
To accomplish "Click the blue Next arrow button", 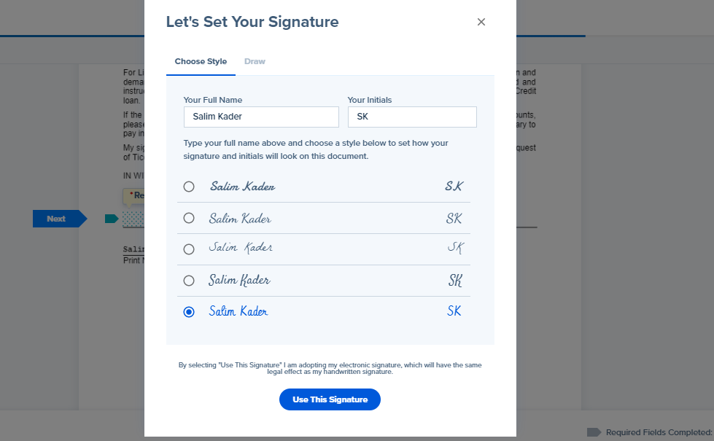I will tap(60, 219).
